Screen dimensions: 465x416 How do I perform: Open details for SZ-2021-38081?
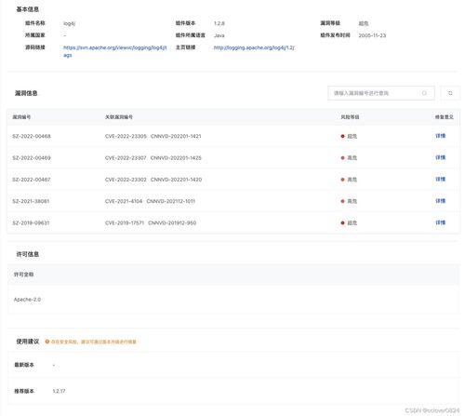(x=440, y=201)
